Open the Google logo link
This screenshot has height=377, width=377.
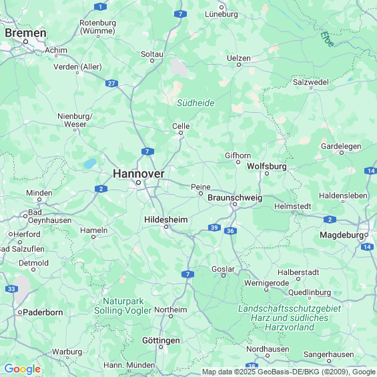coord(23,369)
